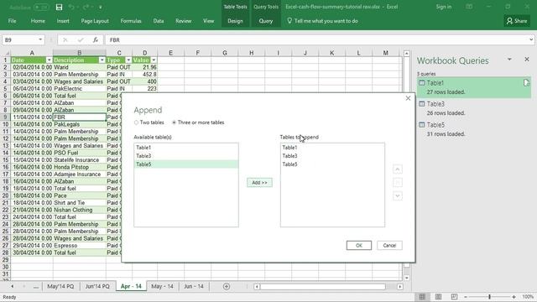Click OK in Append dialog

[x=358, y=245]
